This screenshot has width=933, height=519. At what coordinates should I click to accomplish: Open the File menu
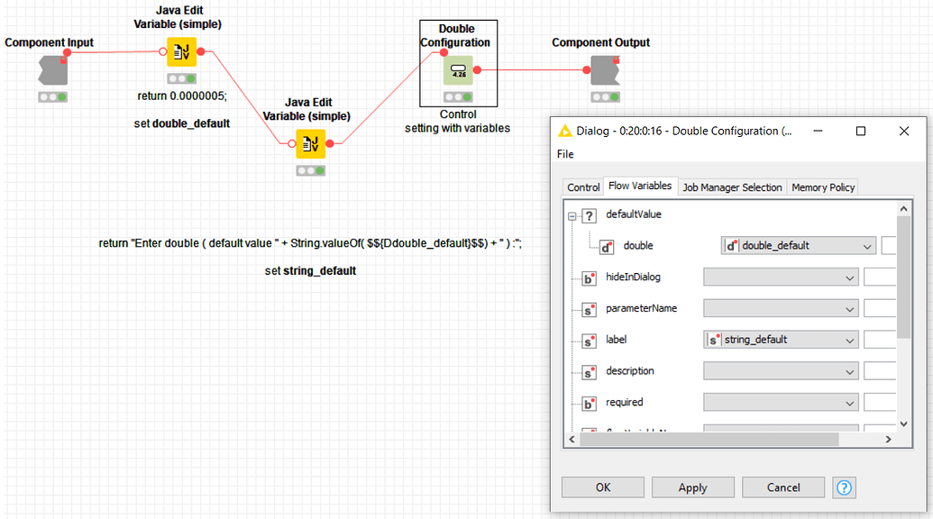coord(564,154)
